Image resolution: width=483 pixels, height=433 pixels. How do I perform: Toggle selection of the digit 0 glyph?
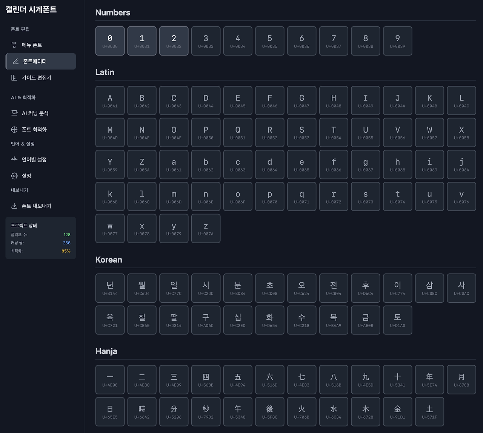pyautogui.click(x=110, y=41)
